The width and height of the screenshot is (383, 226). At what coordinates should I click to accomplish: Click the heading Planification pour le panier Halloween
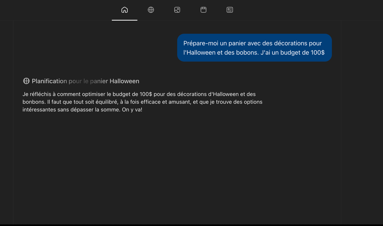pos(85,81)
